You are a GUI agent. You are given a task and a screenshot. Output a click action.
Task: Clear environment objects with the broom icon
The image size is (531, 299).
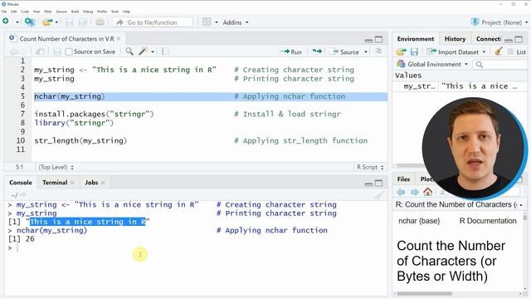point(498,51)
